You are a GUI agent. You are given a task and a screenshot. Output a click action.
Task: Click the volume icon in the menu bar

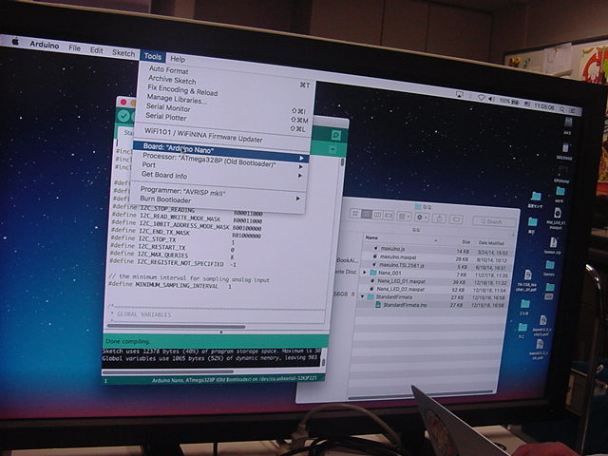point(492,99)
